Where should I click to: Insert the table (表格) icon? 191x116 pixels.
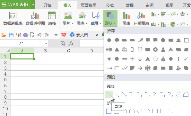click(52, 18)
